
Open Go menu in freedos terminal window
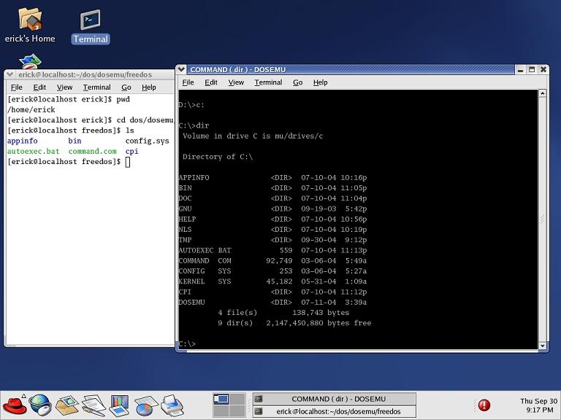pos(126,87)
